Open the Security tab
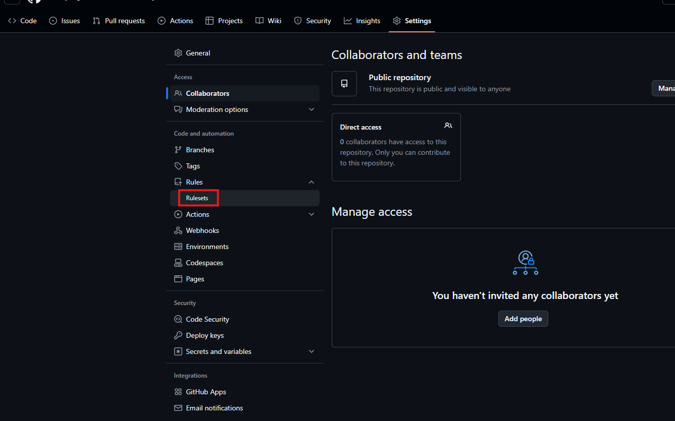This screenshot has width=675, height=421. pos(313,21)
